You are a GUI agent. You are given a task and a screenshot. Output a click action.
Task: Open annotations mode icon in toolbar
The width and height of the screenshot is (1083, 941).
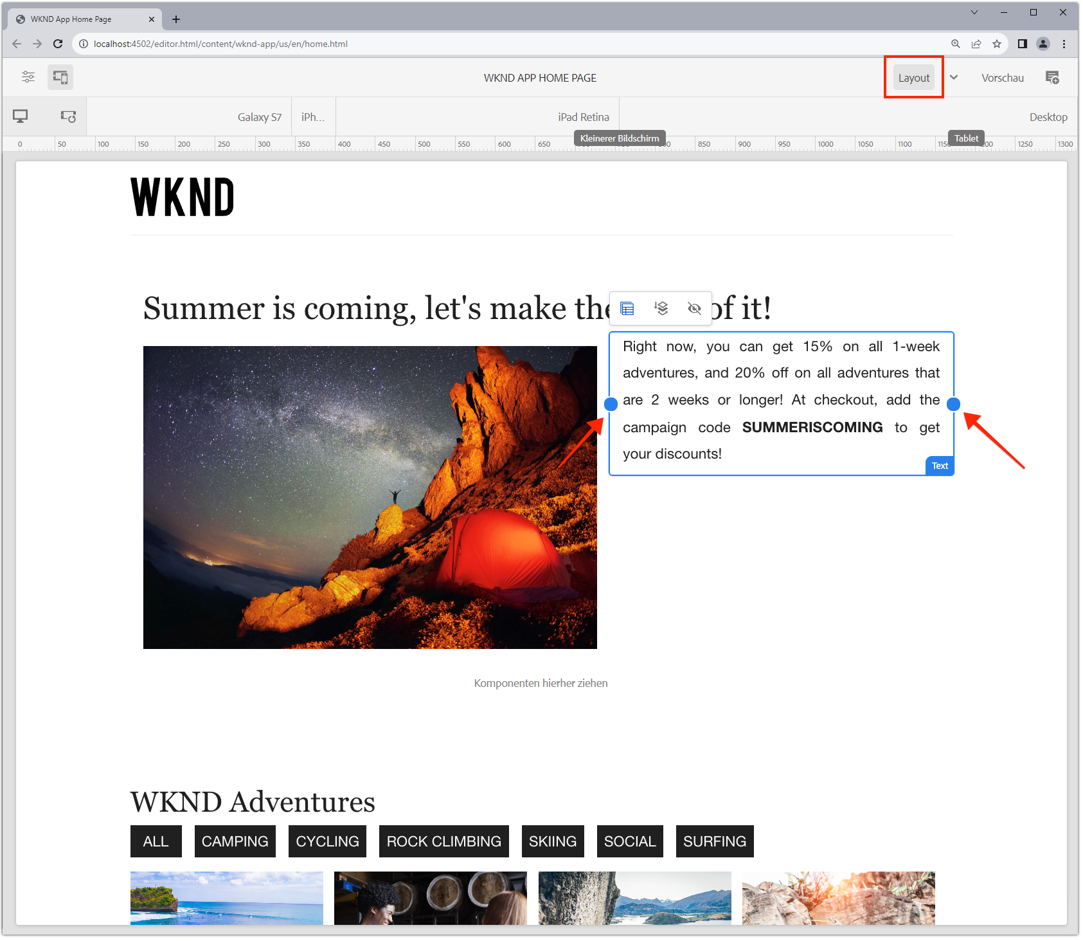pos(1052,78)
